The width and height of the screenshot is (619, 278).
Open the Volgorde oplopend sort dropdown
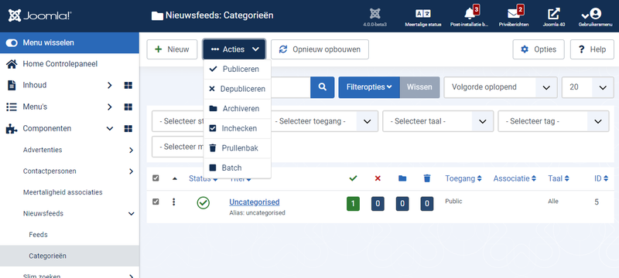click(501, 87)
